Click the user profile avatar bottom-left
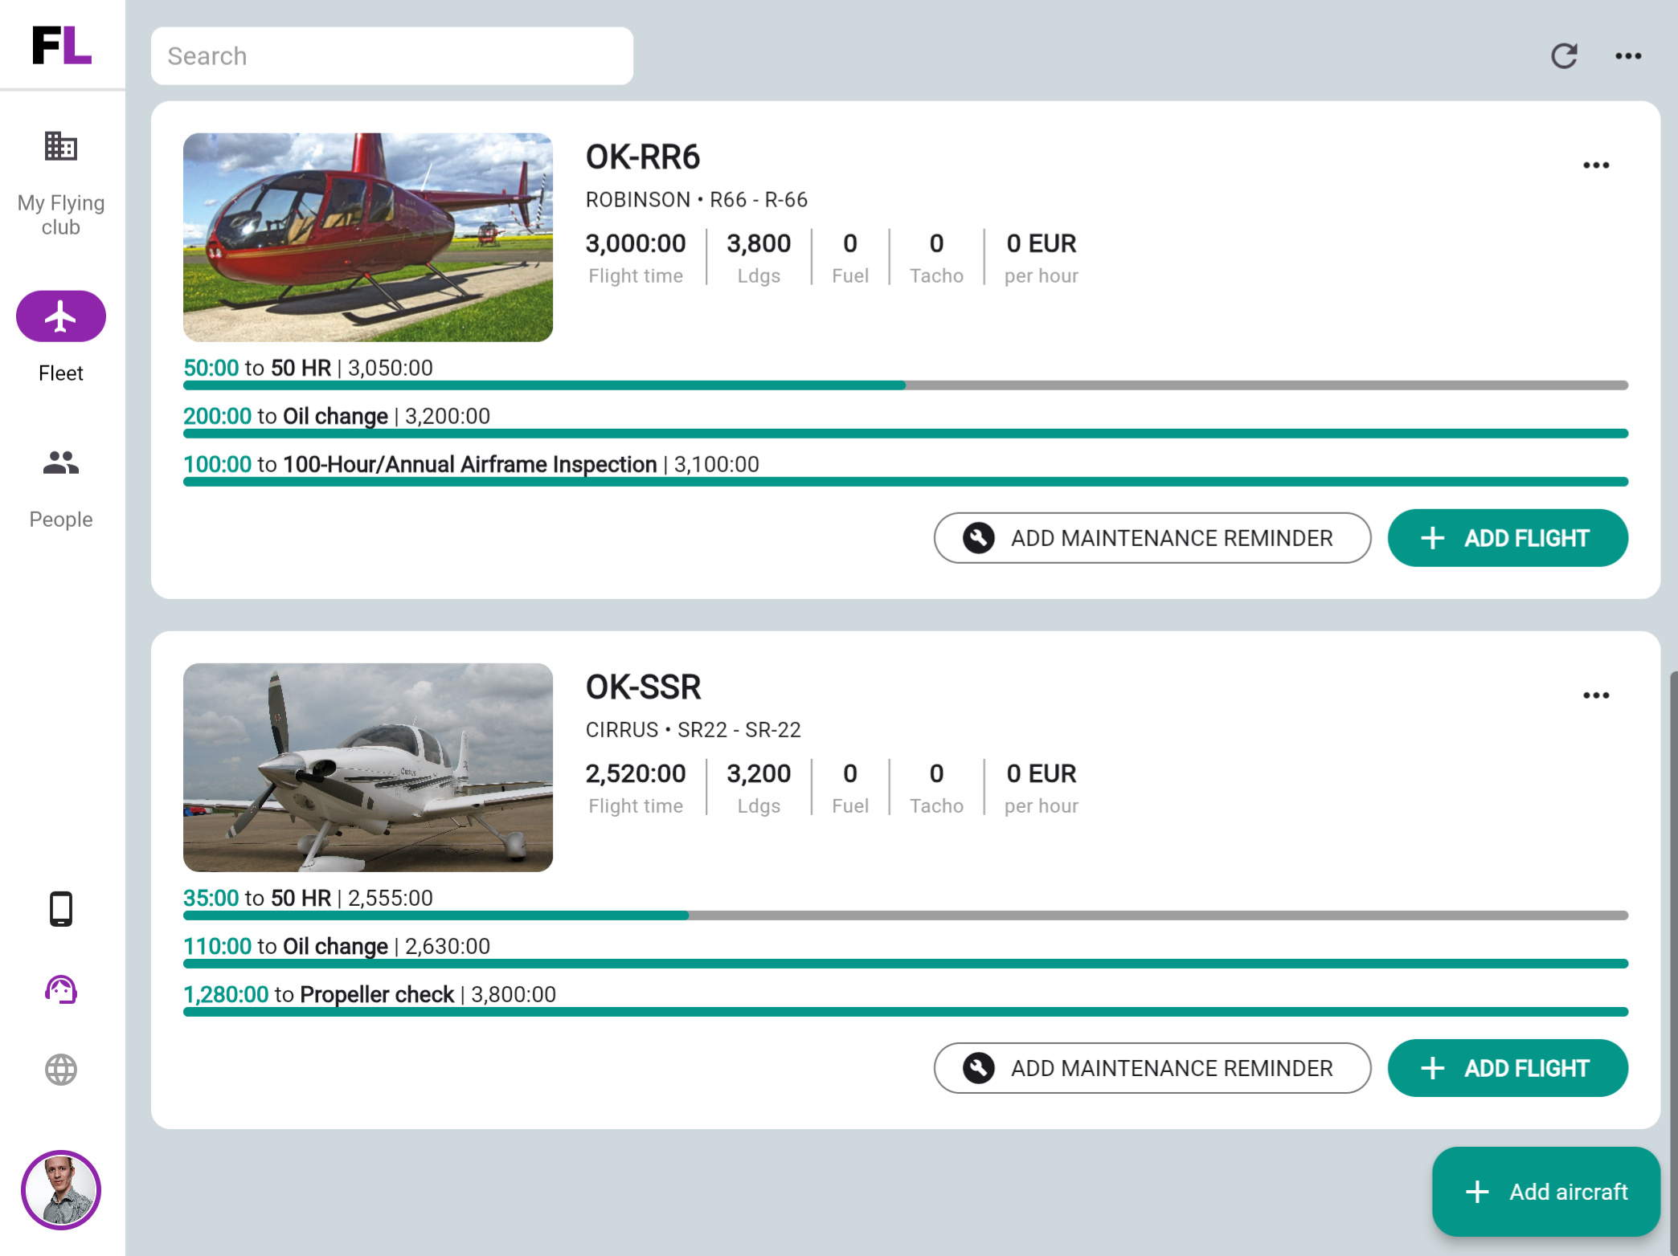This screenshot has width=1678, height=1256. pyautogui.click(x=62, y=1188)
